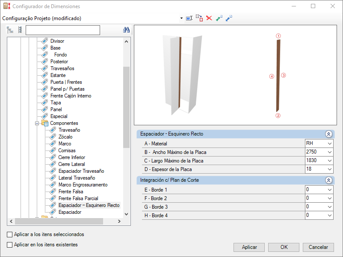Confirm with the OK button
The image size is (343, 257).
click(x=284, y=247)
